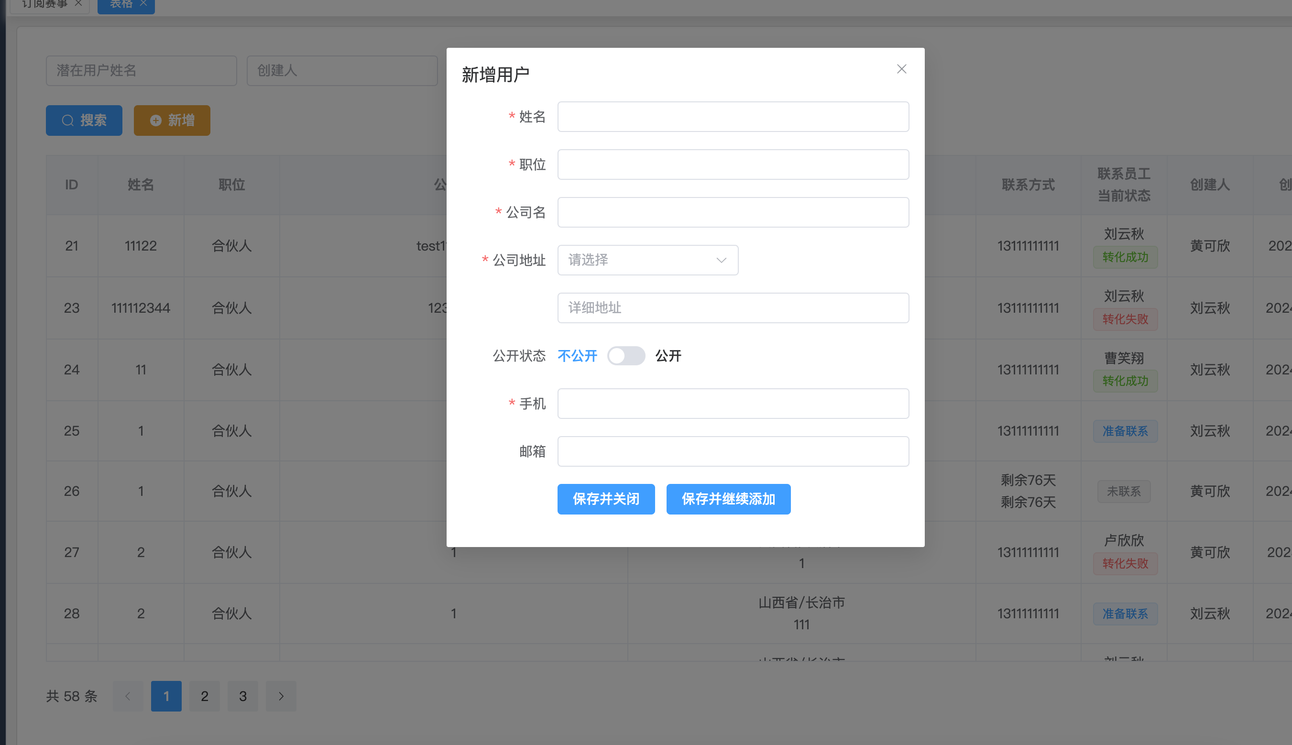Go to next page with right arrow icon

281,696
